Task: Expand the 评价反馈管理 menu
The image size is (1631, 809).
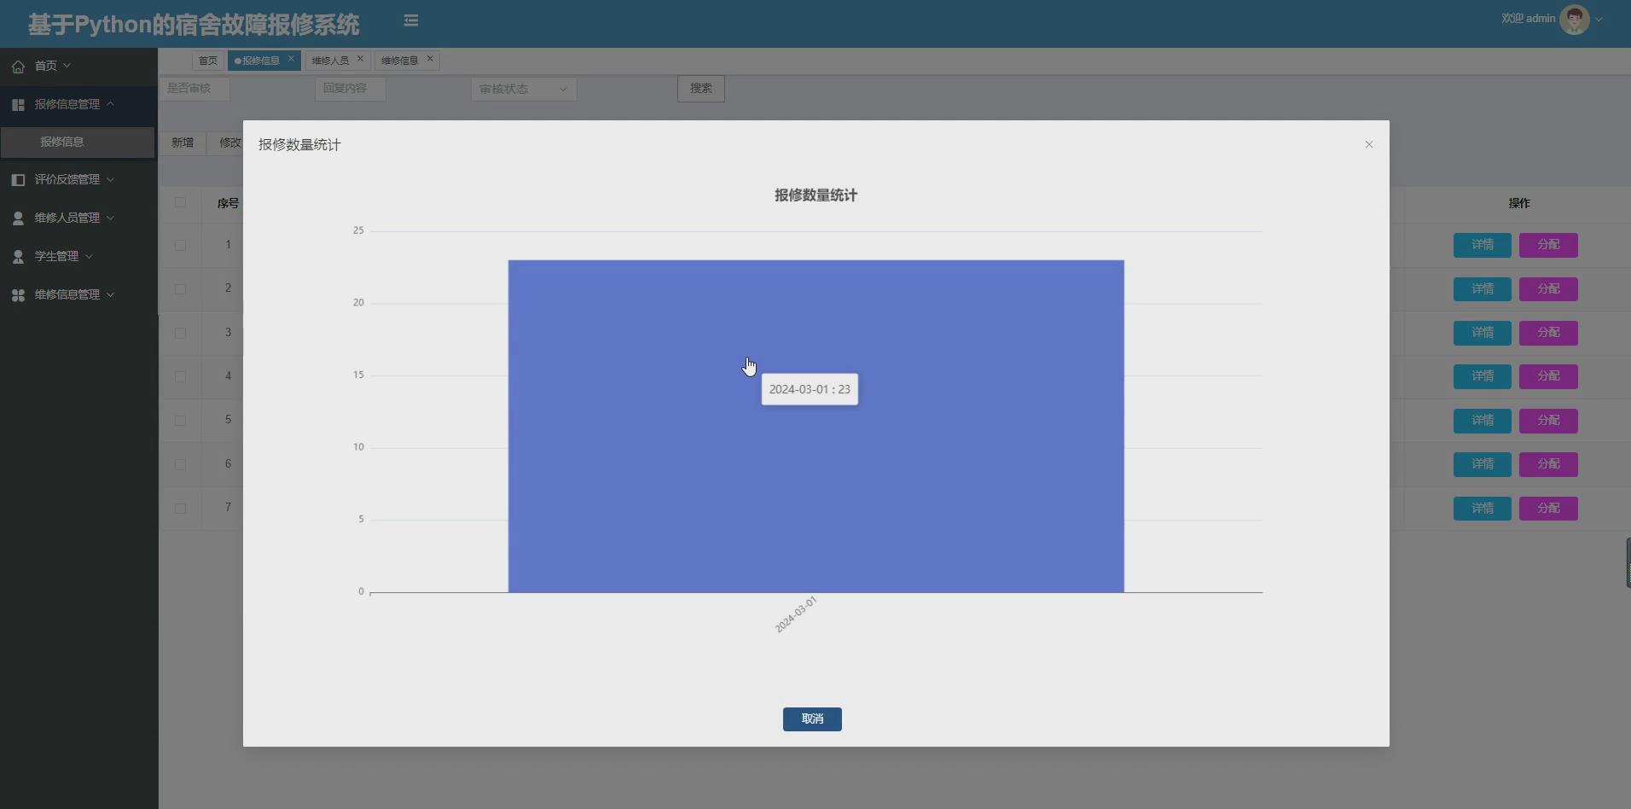Action: click(x=78, y=179)
